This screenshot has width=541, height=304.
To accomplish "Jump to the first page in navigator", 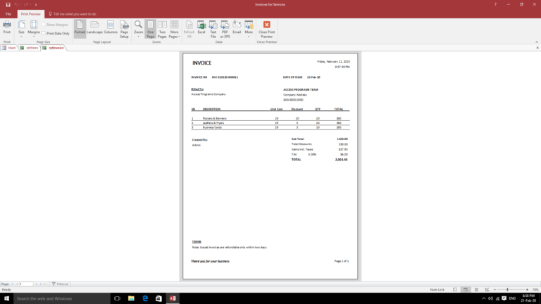I will 12,284.
